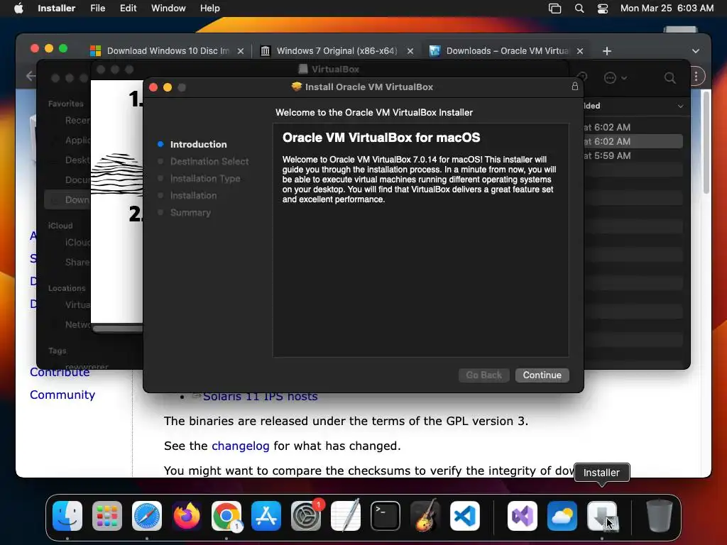Open TextEdit in the Dock

[346, 516]
